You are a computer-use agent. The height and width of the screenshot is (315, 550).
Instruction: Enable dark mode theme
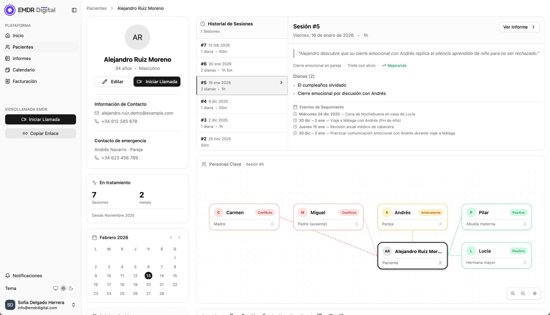click(71, 288)
